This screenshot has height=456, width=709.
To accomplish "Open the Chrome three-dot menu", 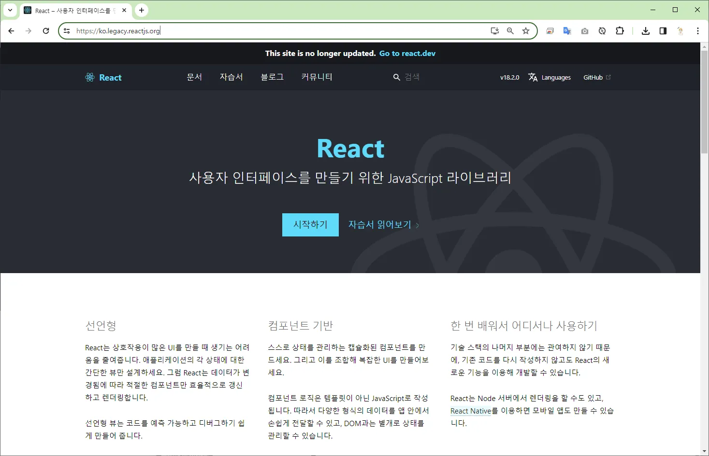I will click(x=698, y=31).
